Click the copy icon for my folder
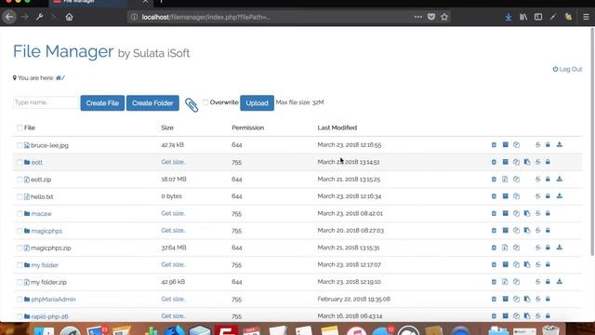595x335 pixels. pyautogui.click(x=516, y=264)
